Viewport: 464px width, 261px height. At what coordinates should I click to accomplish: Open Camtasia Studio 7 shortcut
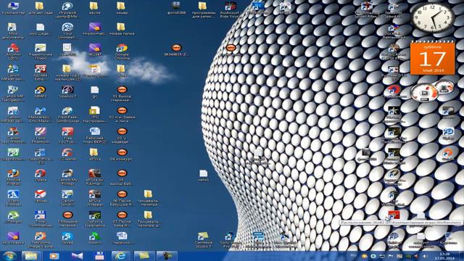click(x=203, y=240)
